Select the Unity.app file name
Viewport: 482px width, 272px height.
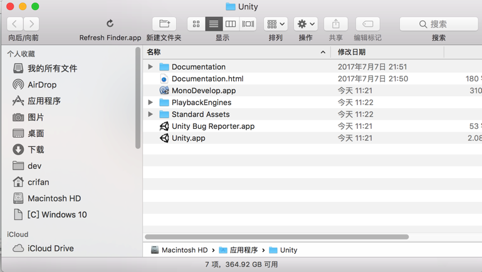coord(189,138)
